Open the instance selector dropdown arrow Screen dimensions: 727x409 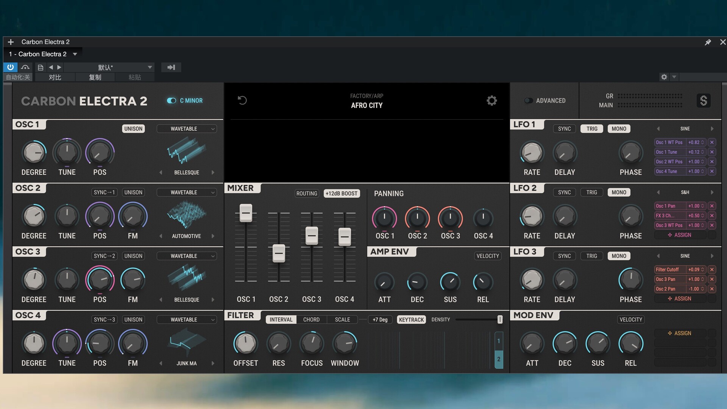pyautogui.click(x=75, y=54)
